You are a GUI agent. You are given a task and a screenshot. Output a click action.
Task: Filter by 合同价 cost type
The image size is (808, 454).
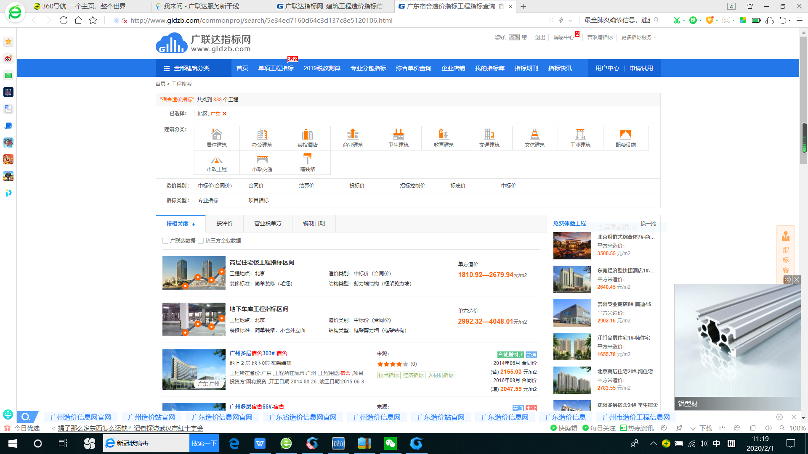pyautogui.click(x=256, y=186)
